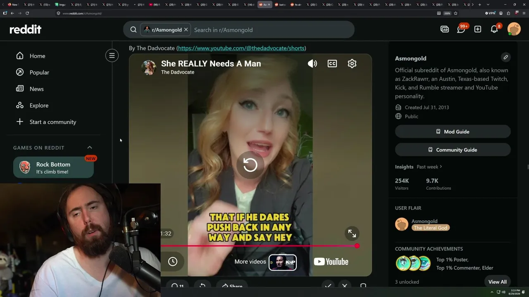Image resolution: width=529 pixels, height=297 pixels.
Task: Show hidden icons in system tray
Action: point(492,292)
